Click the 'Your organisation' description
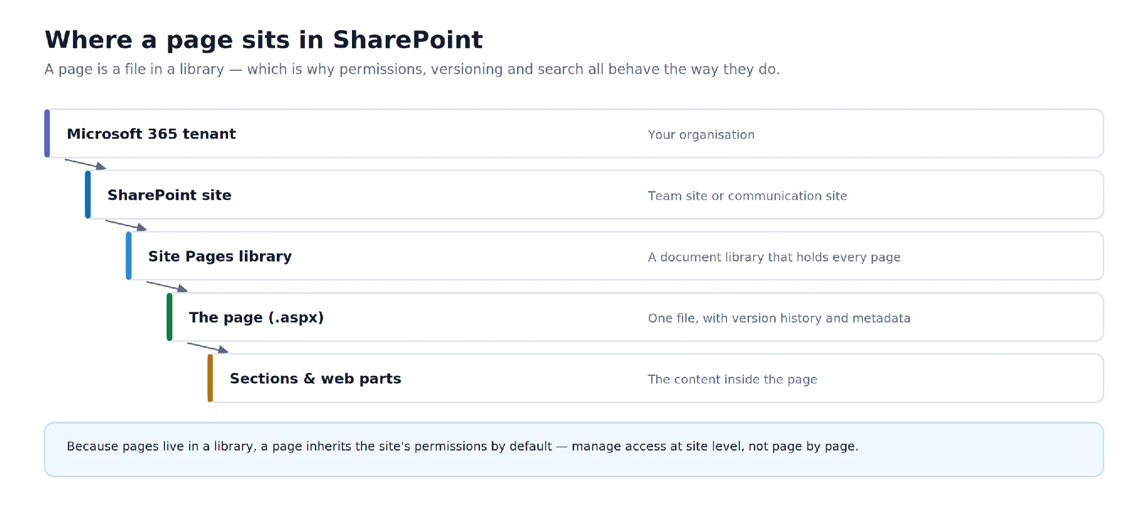This screenshot has height=505, width=1148. coord(701,135)
